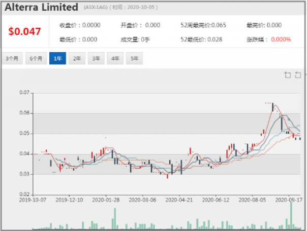Click the tallest volume bar near 2020-09-17

coord(291,216)
